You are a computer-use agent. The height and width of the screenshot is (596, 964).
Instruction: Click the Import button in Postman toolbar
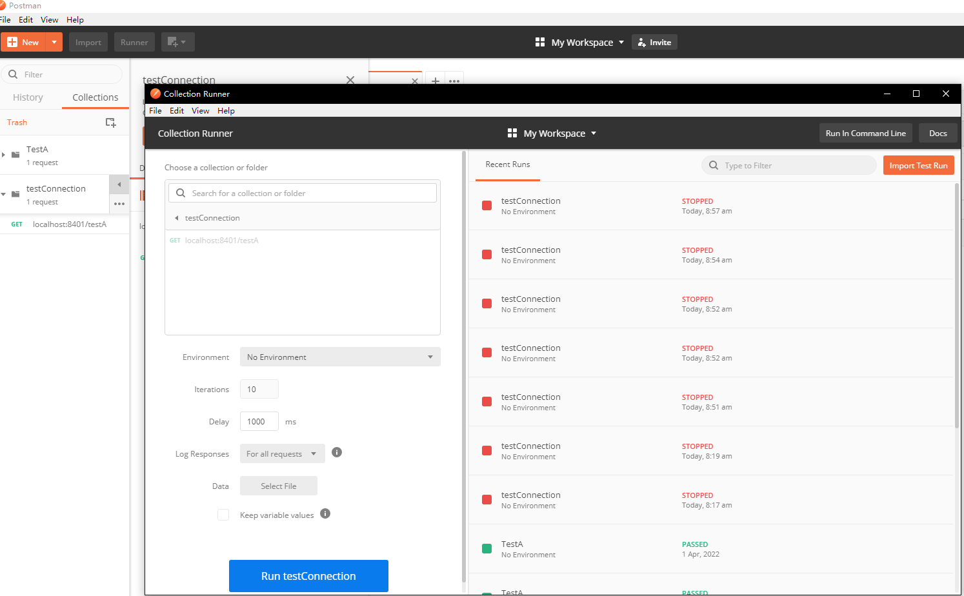coord(88,42)
